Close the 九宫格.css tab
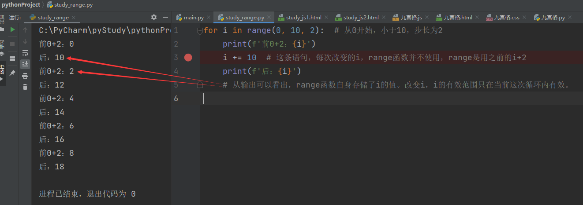The image size is (583, 205). point(525,18)
